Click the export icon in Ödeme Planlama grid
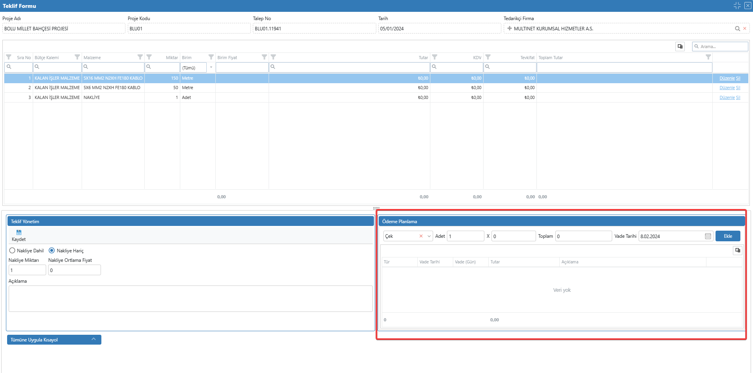753x373 pixels. coord(737,250)
